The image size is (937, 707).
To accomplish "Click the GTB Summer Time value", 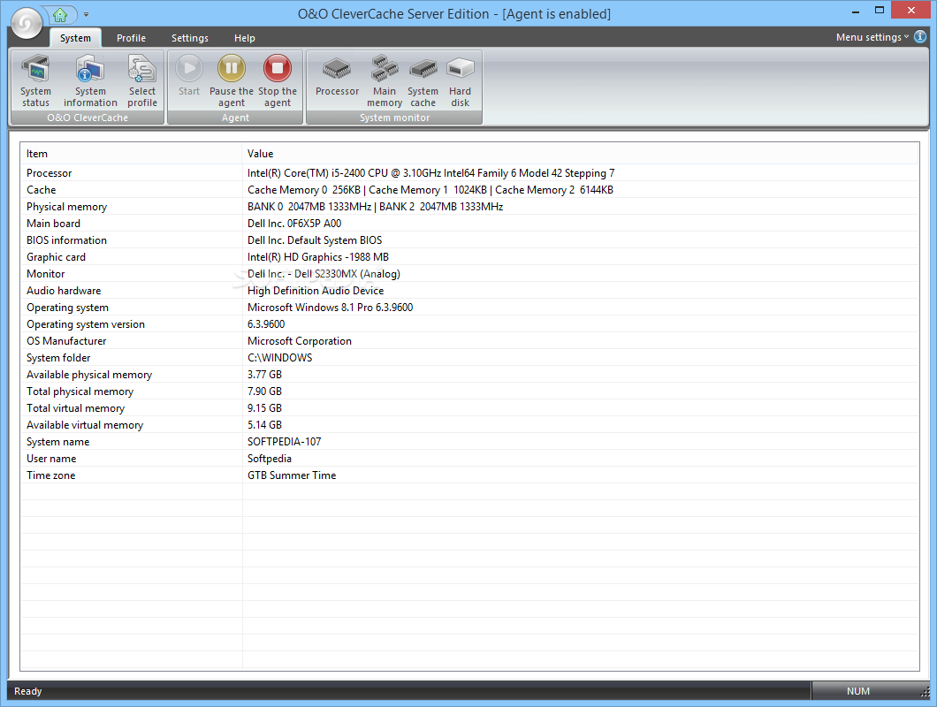I will click(292, 475).
